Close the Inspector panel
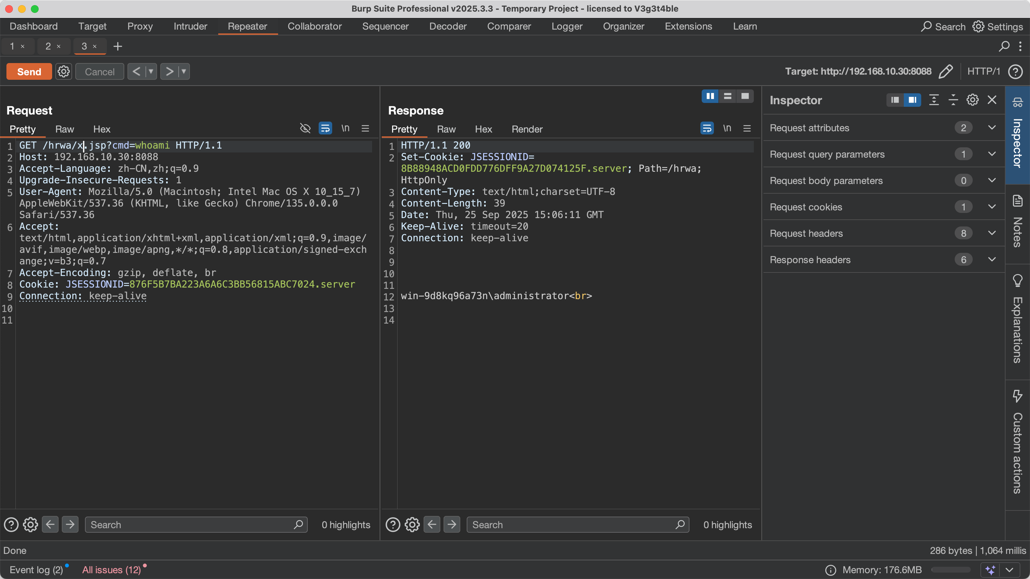Image resolution: width=1030 pixels, height=579 pixels. [x=992, y=100]
